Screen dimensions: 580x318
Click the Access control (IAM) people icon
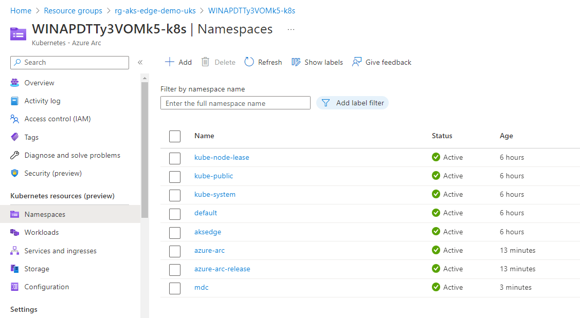tap(15, 119)
